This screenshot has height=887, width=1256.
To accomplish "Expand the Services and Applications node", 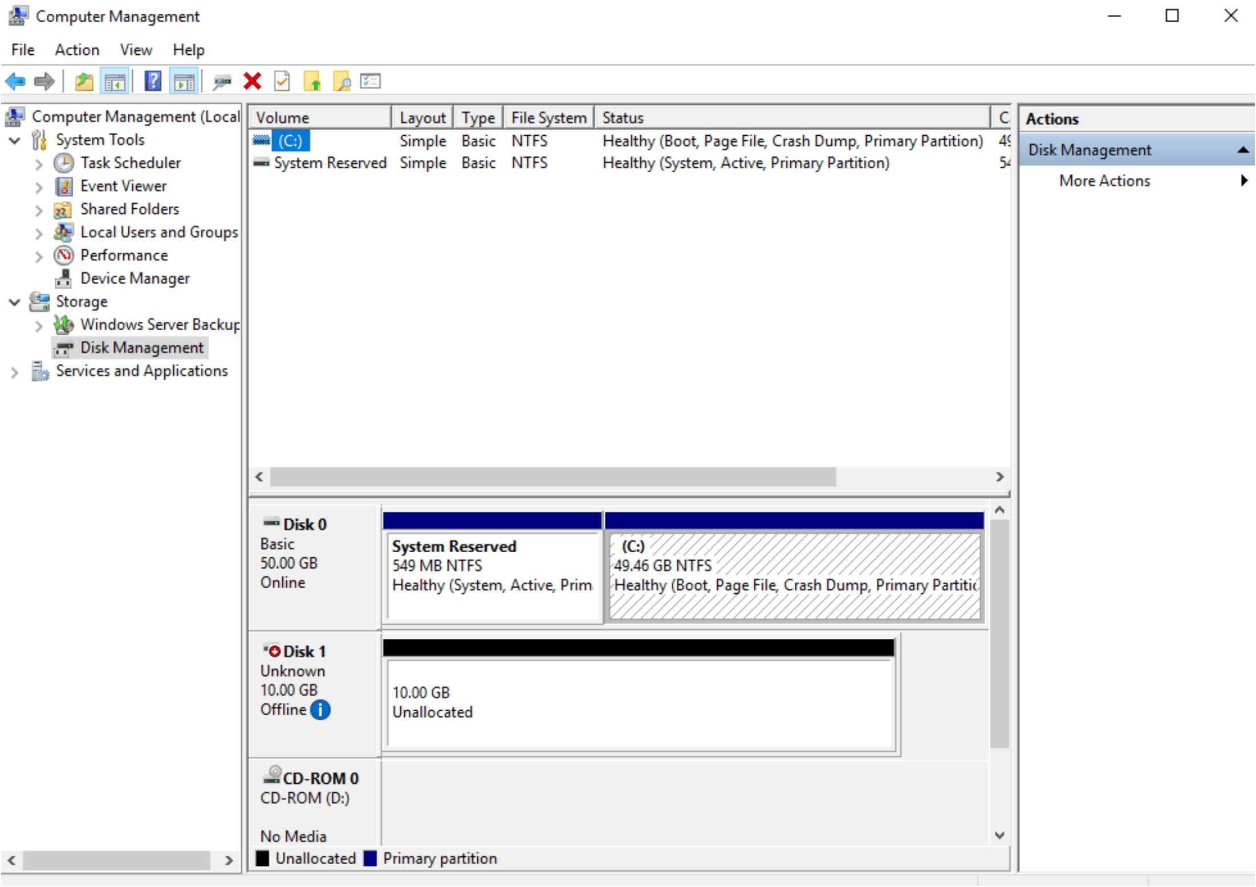I will [15, 372].
